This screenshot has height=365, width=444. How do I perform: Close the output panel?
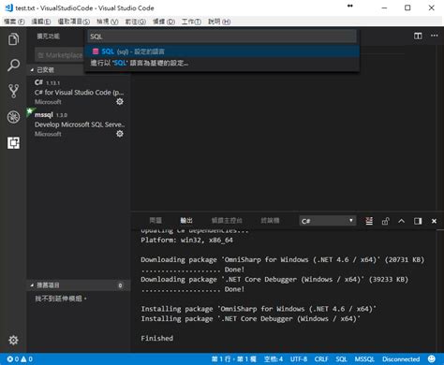click(x=434, y=221)
